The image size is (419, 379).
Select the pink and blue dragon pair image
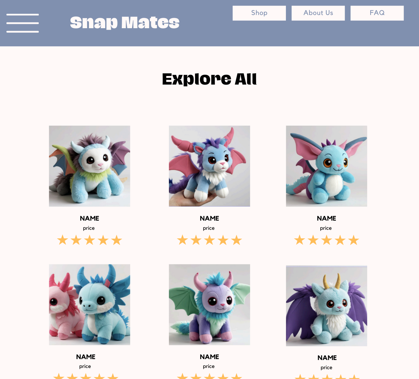[x=90, y=305]
